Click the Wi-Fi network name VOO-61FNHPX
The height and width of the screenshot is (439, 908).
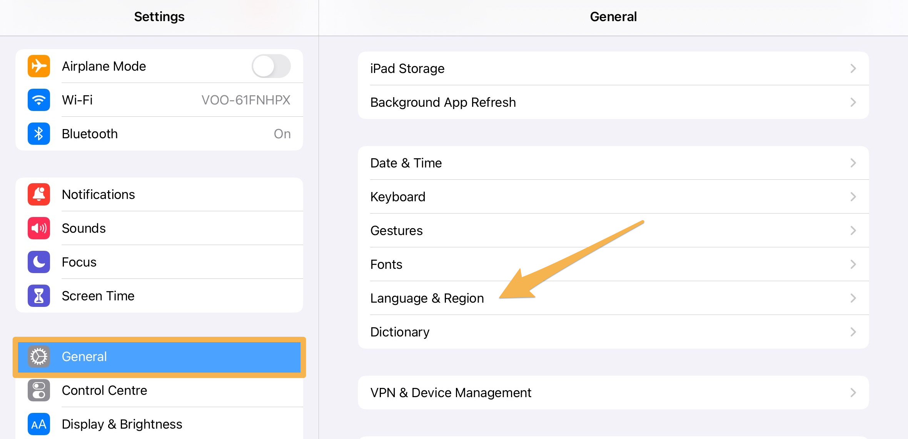pyautogui.click(x=246, y=100)
